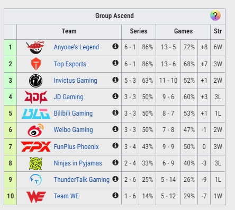Click the FPX team logo
Image resolution: width=235 pixels, height=210 pixels.
[36, 146]
